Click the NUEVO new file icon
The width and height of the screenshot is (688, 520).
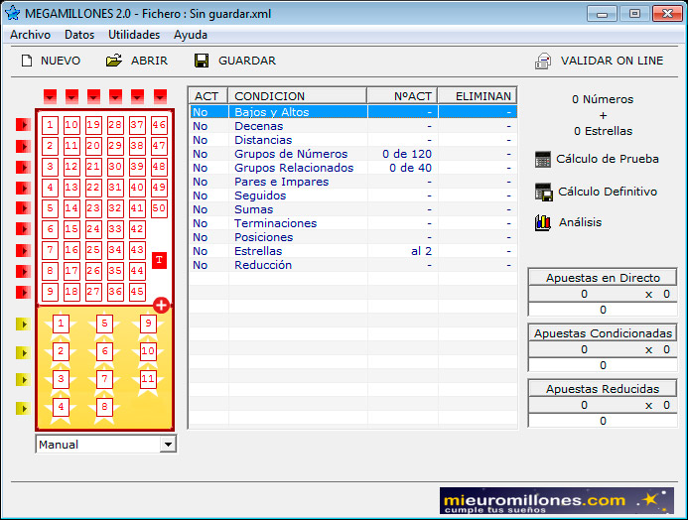point(27,61)
